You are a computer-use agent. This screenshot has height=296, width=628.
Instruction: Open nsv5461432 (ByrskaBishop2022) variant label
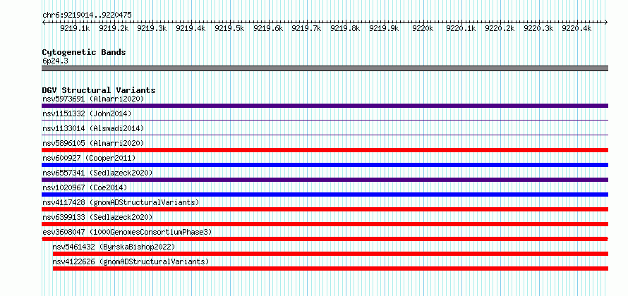pos(114,247)
